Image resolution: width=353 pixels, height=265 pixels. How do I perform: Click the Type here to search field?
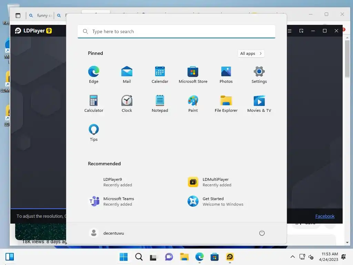176,31
